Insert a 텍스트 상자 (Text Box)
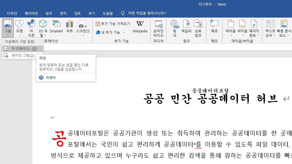292x164 pixels. click(x=270, y=24)
